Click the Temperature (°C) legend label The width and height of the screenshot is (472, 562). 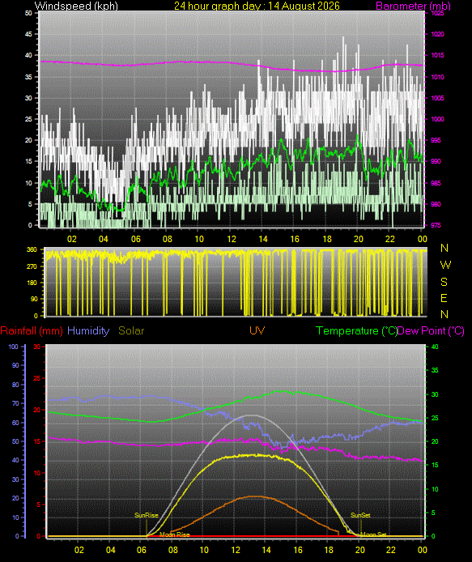click(x=356, y=330)
